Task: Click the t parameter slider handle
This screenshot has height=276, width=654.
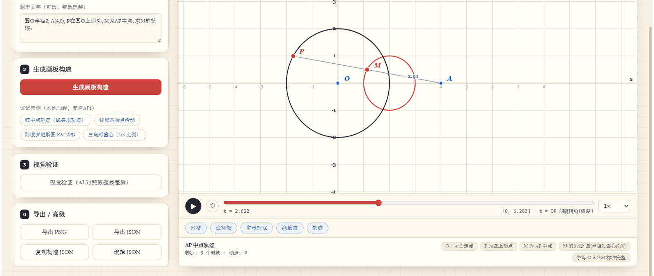Action: pos(379,203)
